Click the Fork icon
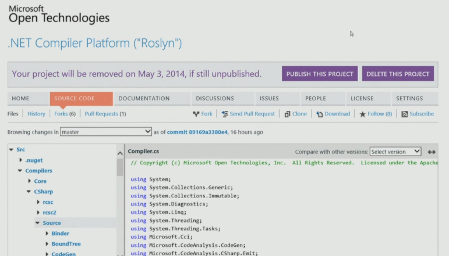 (196, 114)
